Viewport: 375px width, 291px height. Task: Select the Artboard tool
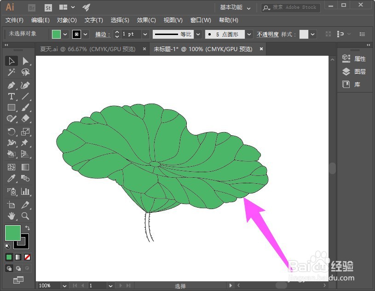[x=11, y=205]
